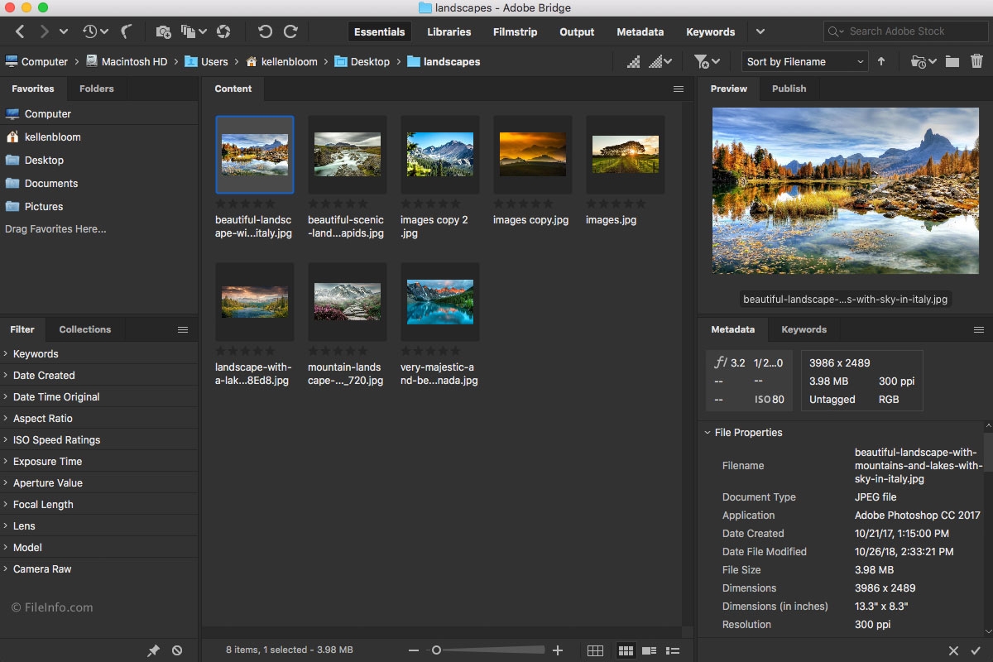Switch to details view layout

[x=650, y=651]
